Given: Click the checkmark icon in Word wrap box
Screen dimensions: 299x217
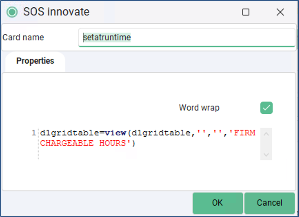Looking at the screenshot, I should click(266, 108).
